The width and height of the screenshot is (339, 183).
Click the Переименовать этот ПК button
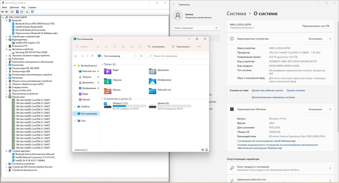[x=316, y=26]
